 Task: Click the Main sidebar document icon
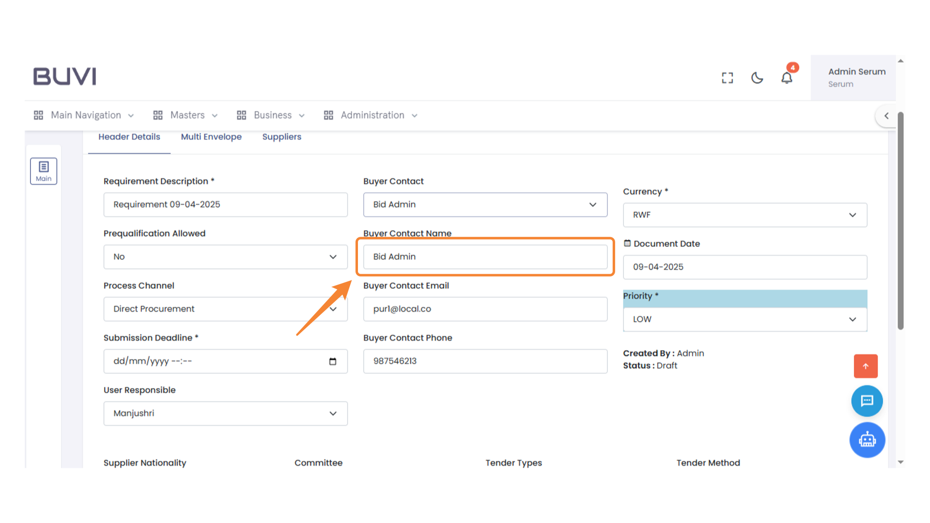pyautogui.click(x=44, y=171)
